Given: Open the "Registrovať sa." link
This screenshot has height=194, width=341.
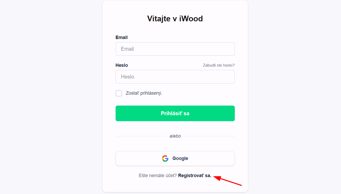Looking at the screenshot, I should (x=195, y=176).
